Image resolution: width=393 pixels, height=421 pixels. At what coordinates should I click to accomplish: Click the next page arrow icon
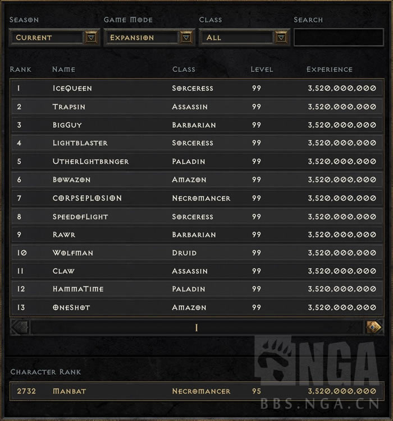[374, 327]
